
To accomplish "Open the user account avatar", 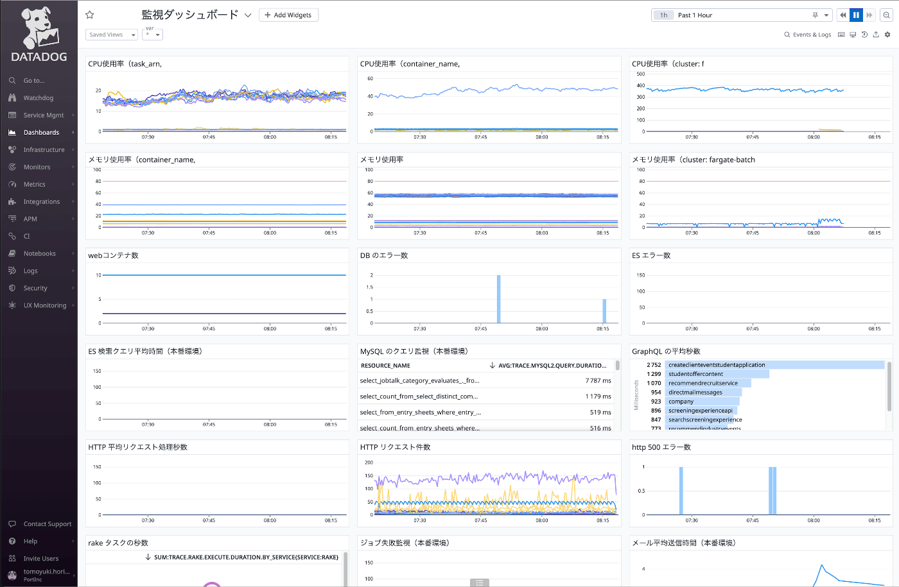I will (12, 575).
